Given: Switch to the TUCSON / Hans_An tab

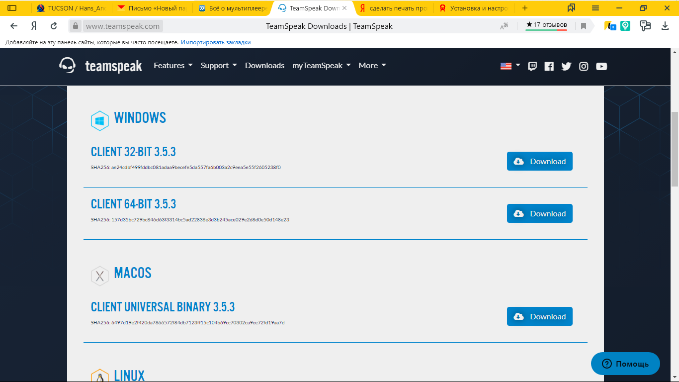Looking at the screenshot, I should (x=72, y=8).
